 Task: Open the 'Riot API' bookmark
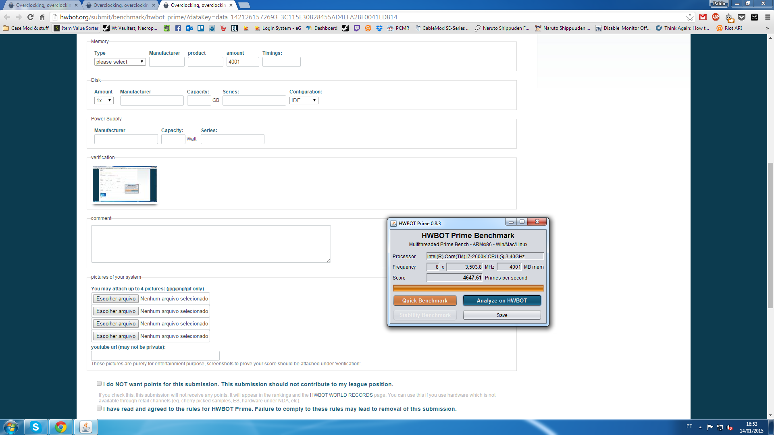pos(729,28)
